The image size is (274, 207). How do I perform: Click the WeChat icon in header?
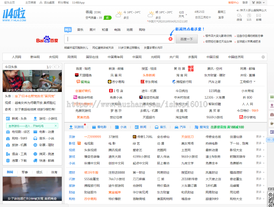[239, 16]
